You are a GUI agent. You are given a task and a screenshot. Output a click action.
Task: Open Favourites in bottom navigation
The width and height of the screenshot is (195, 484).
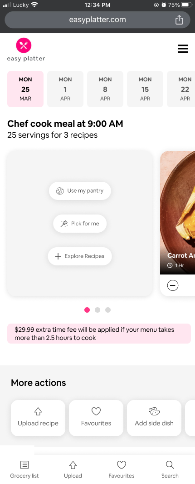(x=122, y=469)
